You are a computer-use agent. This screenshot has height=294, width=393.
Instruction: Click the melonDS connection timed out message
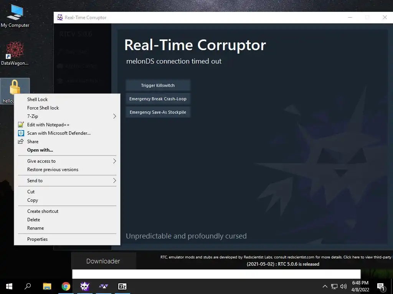pos(174,61)
